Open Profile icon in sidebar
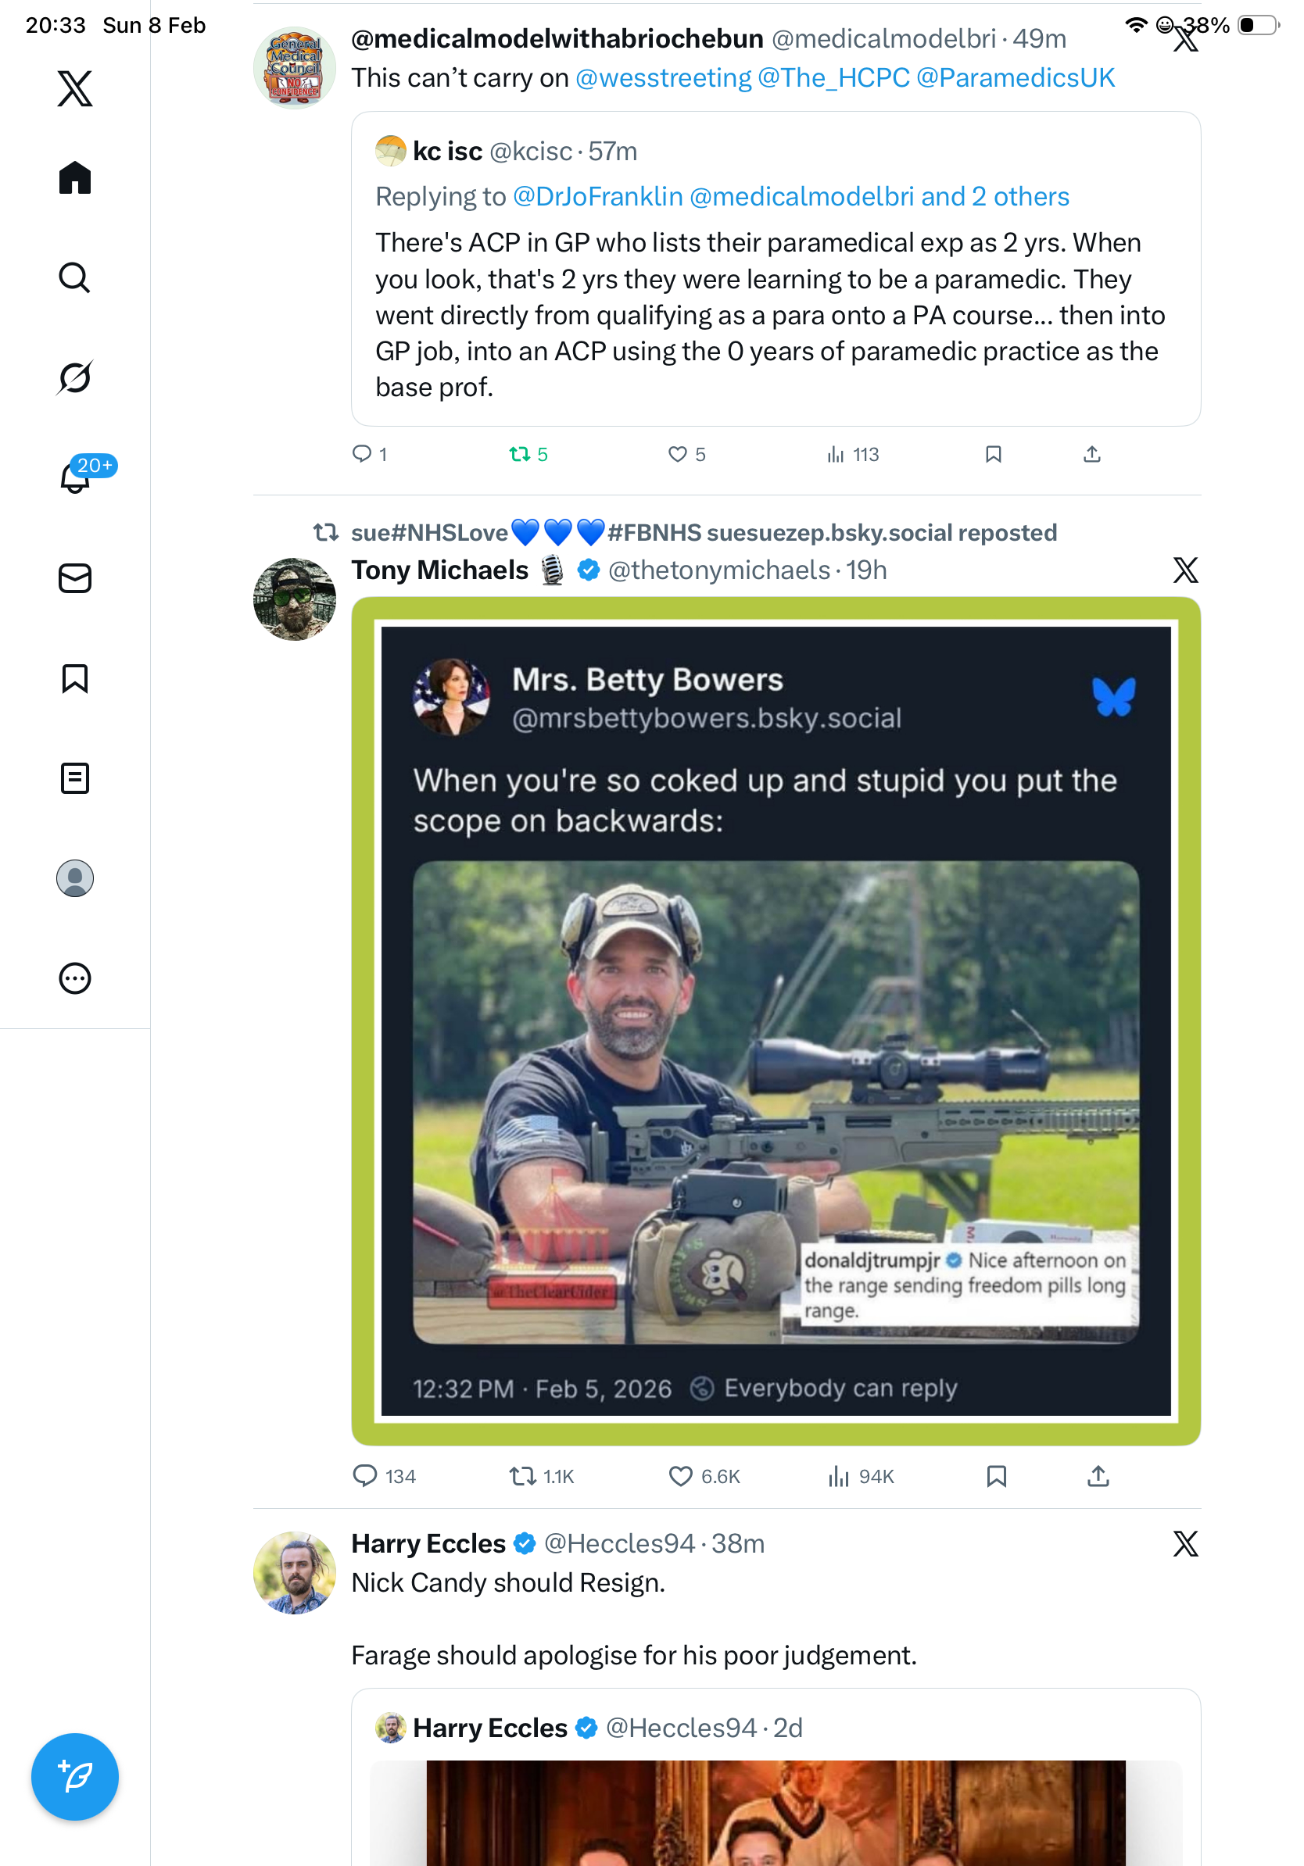The width and height of the screenshot is (1304, 1866). [75, 878]
